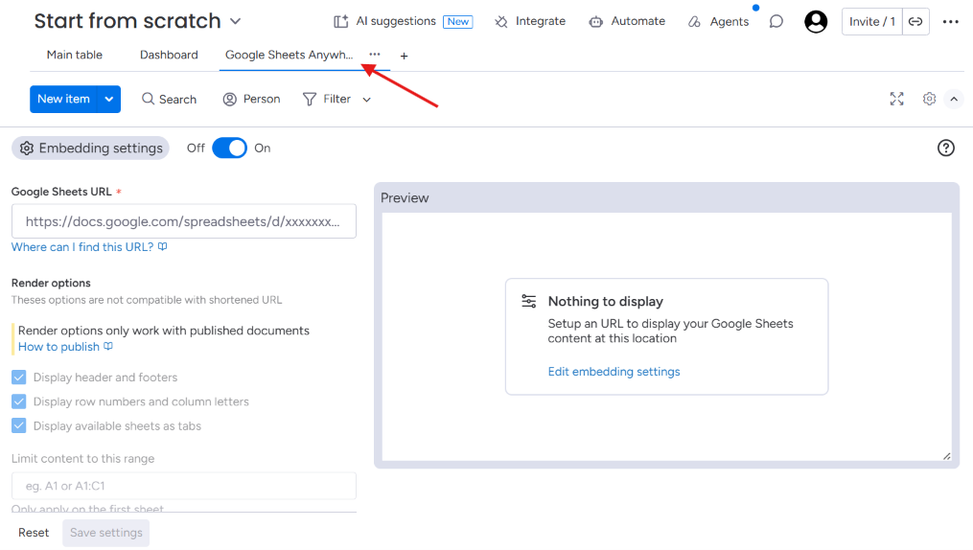Image resolution: width=973 pixels, height=550 pixels.
Task: Open the New item dropdown arrow
Action: tap(109, 100)
